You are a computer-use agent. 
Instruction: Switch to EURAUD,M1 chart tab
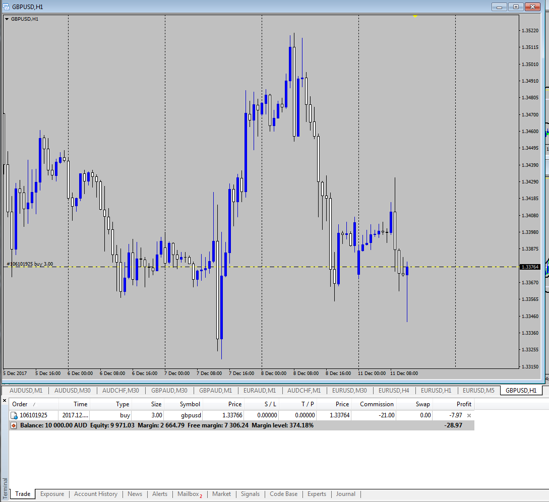point(260,390)
